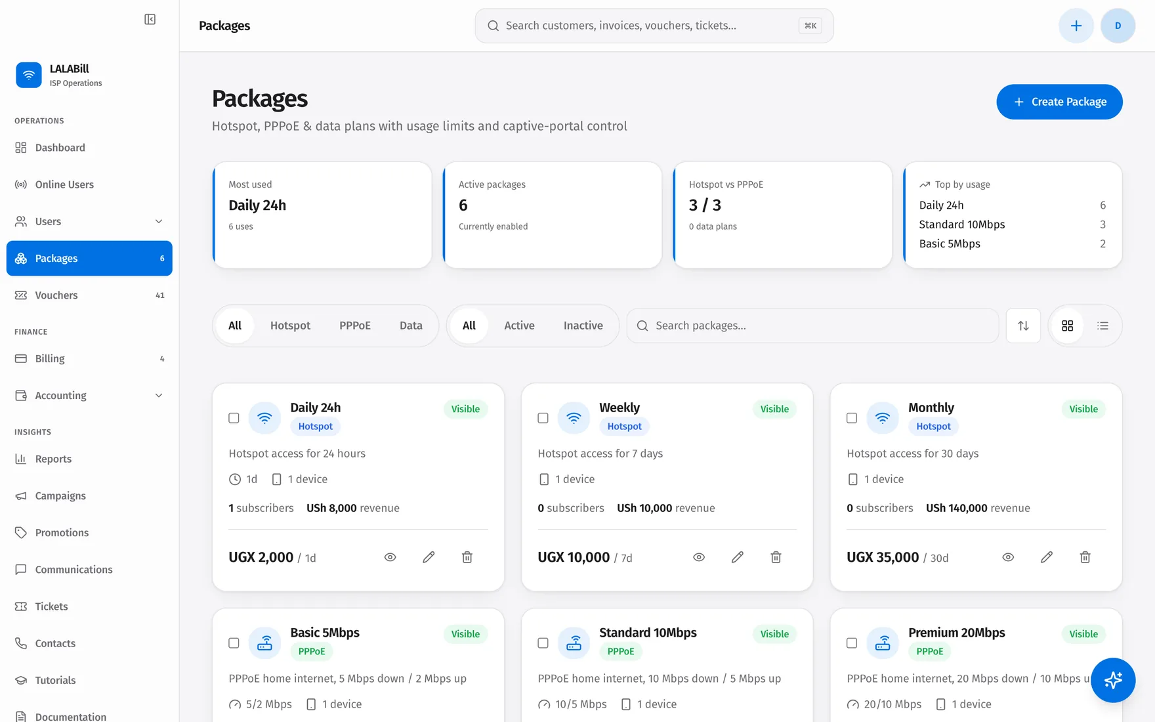Switch to grid view layout

coord(1067,326)
